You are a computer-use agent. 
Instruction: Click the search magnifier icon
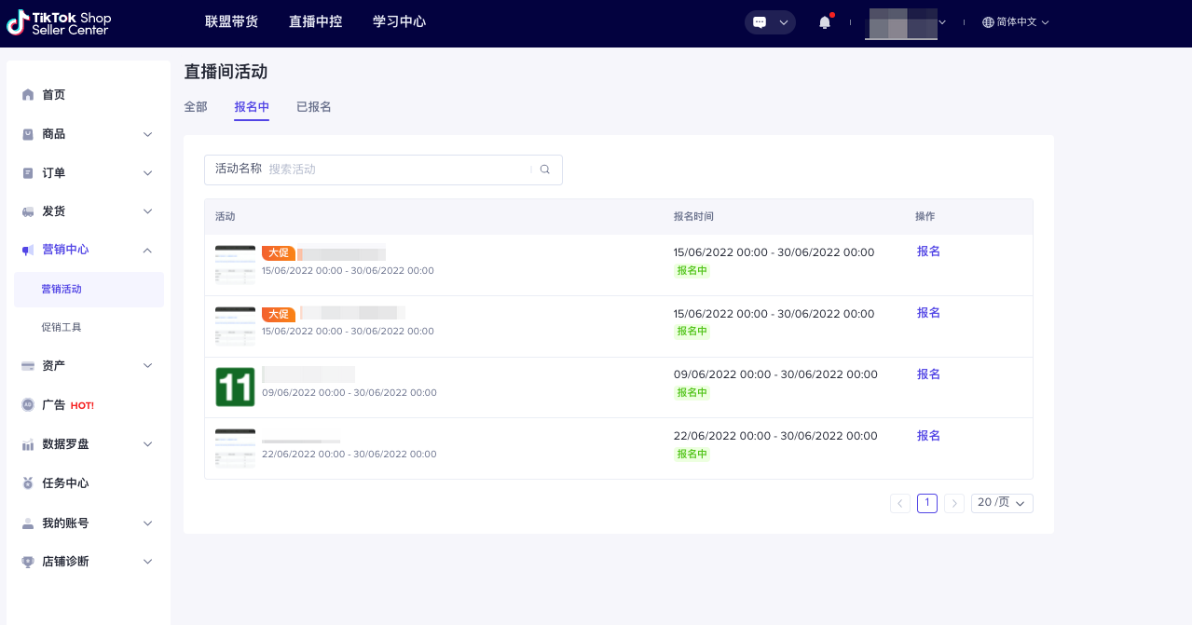(545, 170)
